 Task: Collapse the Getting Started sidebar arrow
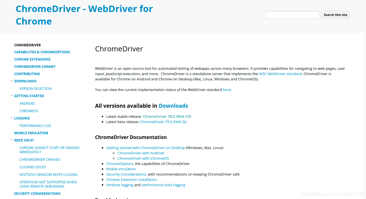click(x=12, y=96)
